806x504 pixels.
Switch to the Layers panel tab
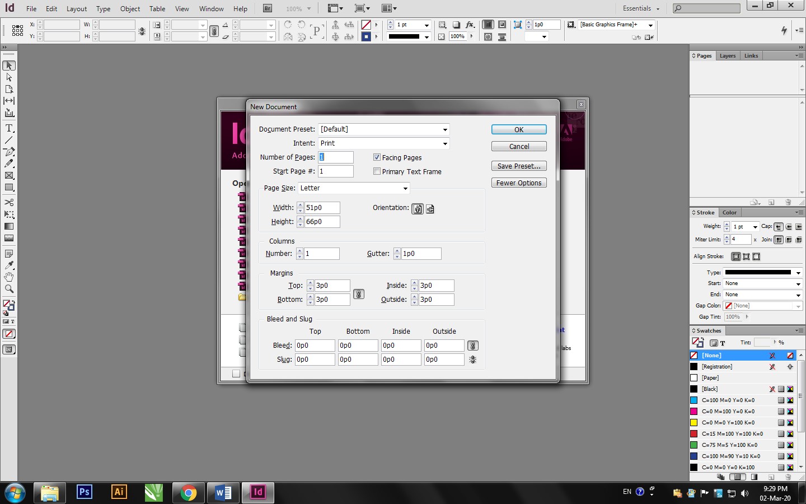tap(728, 56)
